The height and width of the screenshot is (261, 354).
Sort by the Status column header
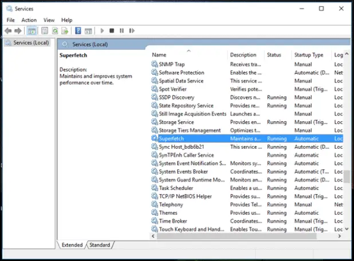[278, 55]
